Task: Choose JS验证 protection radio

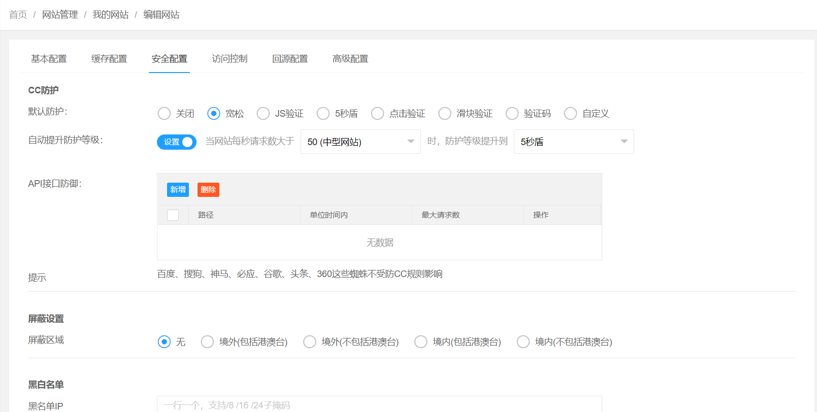Action: click(x=263, y=113)
